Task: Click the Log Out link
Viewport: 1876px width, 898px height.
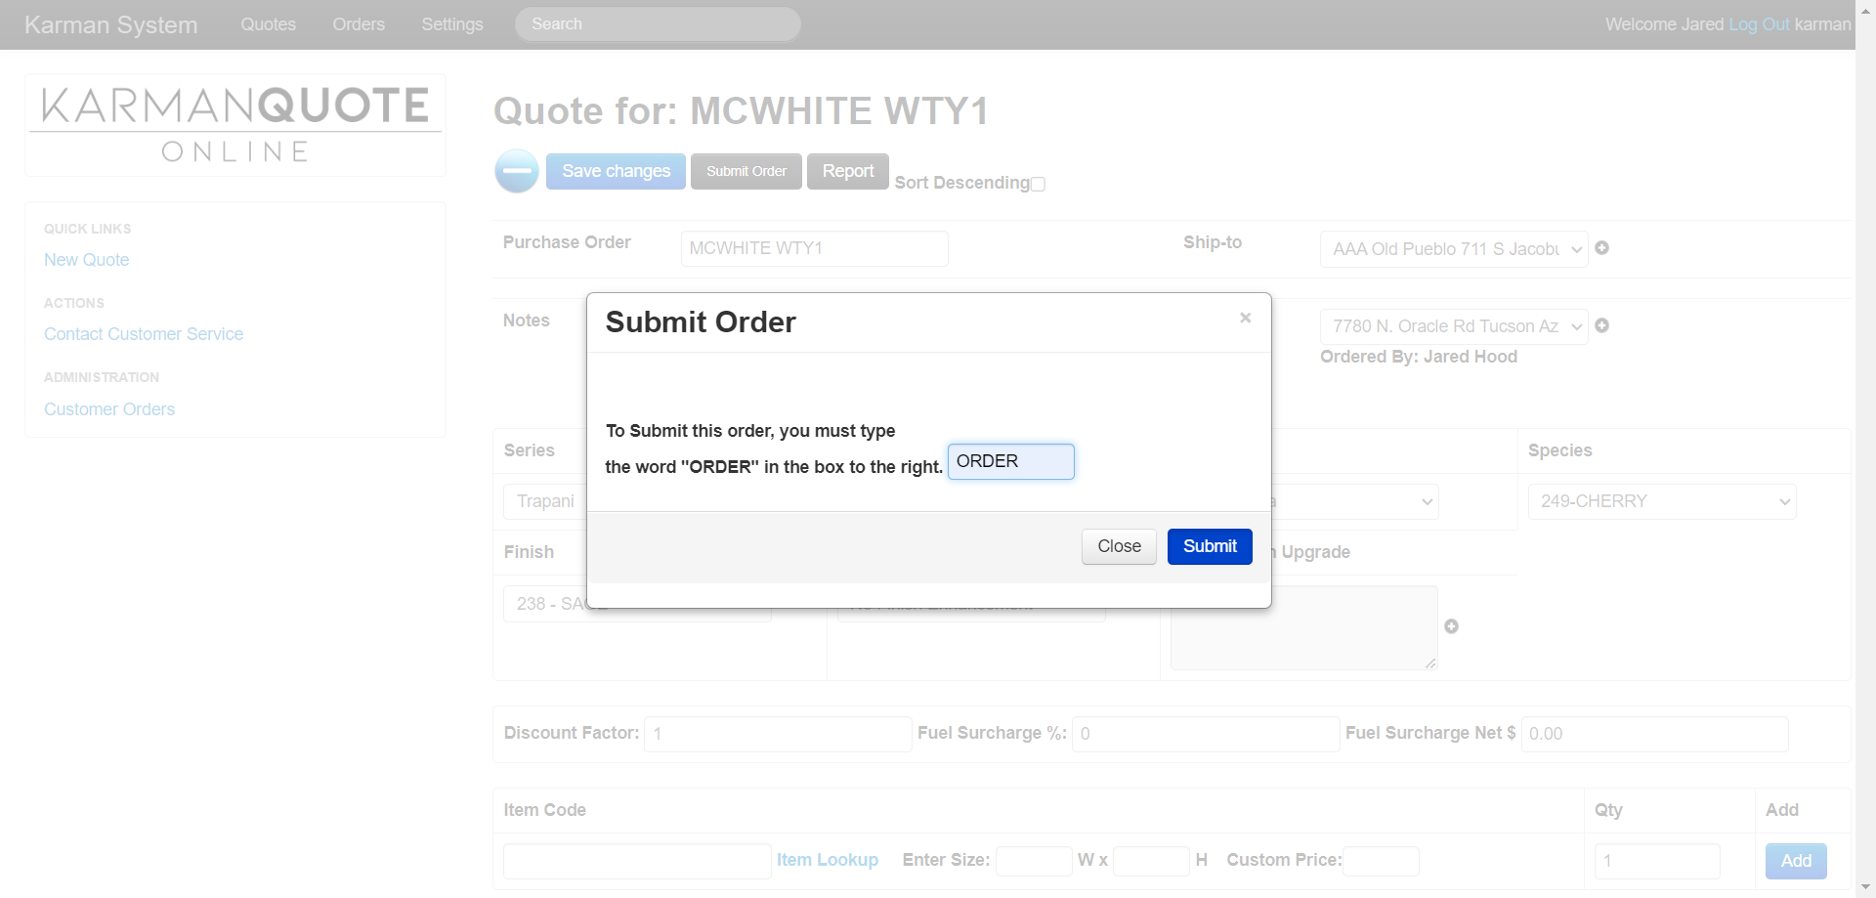Action: 1759,24
